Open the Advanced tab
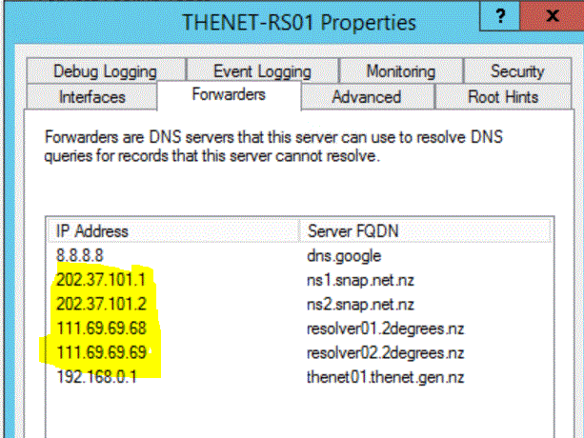The width and height of the screenshot is (584, 438). pos(367,97)
